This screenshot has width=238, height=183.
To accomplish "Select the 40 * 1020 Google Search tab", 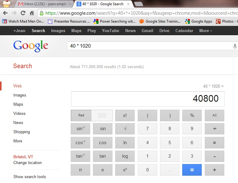I will tap(103, 4).
